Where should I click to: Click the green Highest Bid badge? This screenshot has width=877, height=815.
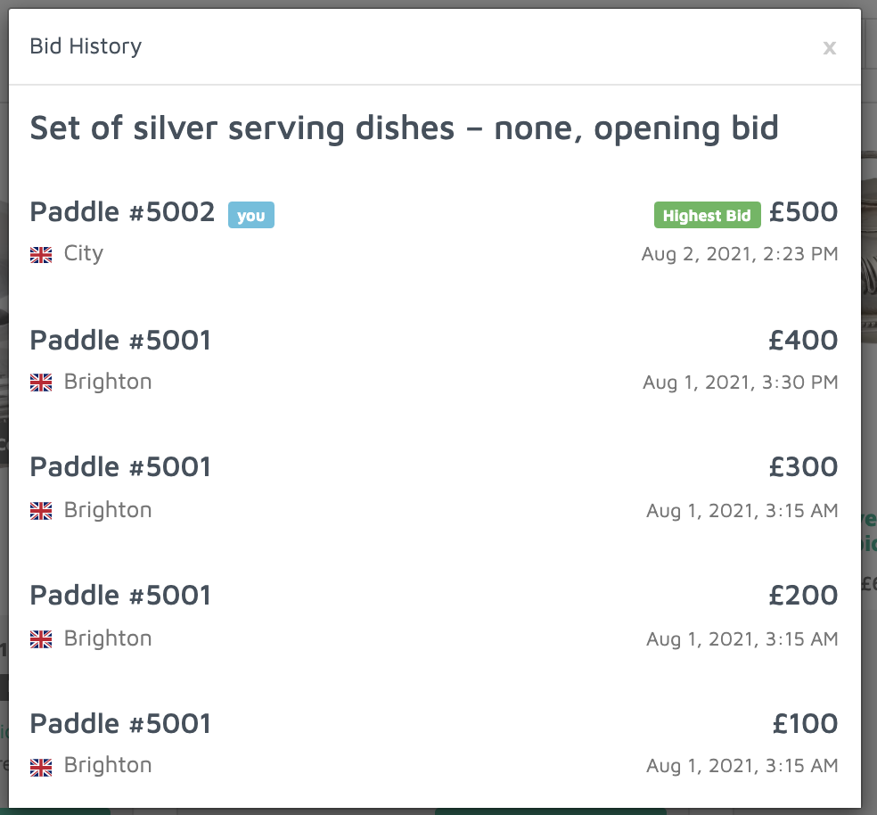[x=707, y=215]
